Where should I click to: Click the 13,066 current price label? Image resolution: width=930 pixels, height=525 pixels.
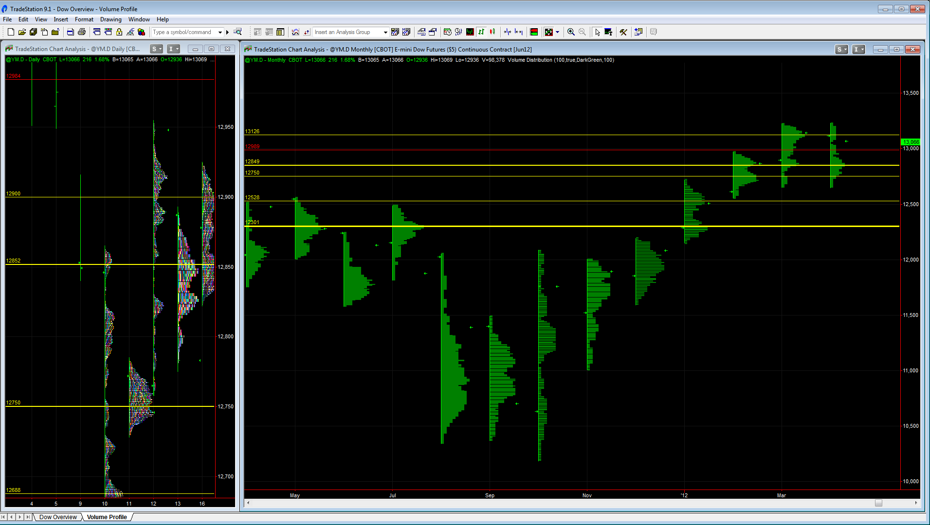click(911, 142)
